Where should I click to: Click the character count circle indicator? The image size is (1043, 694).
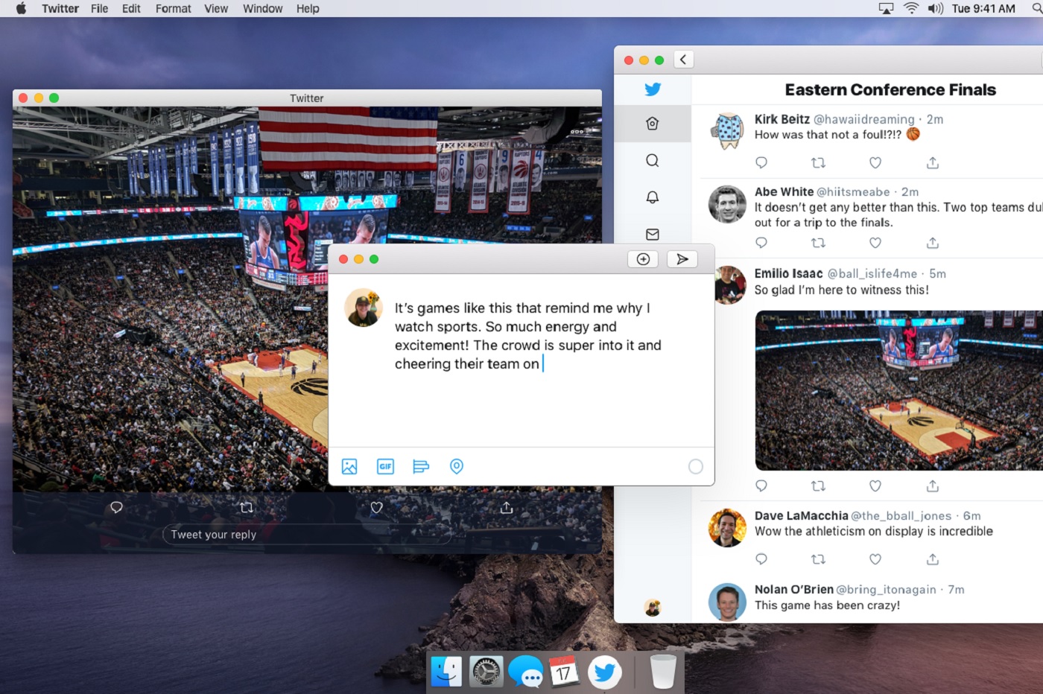click(696, 466)
